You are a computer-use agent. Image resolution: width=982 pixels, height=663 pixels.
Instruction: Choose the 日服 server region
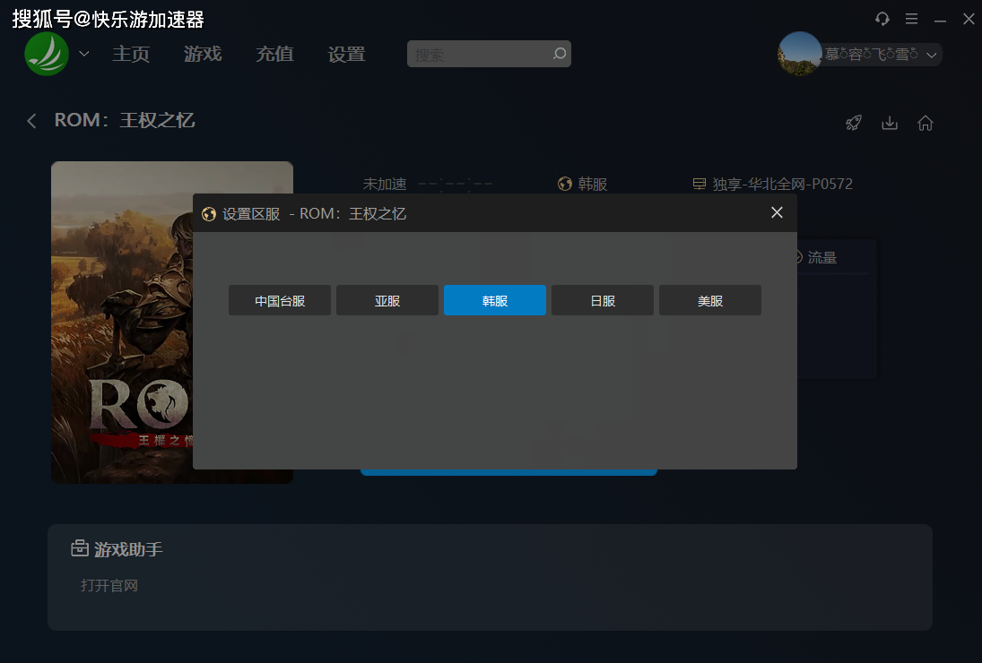[x=603, y=301]
